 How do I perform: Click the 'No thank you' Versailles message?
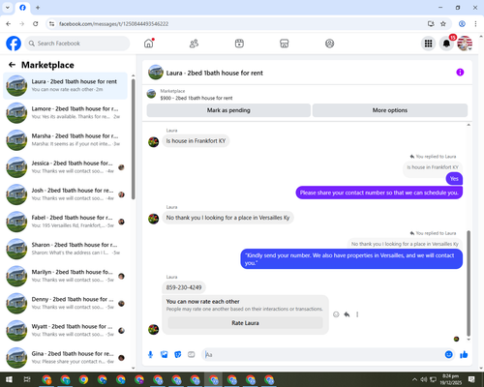click(227, 218)
